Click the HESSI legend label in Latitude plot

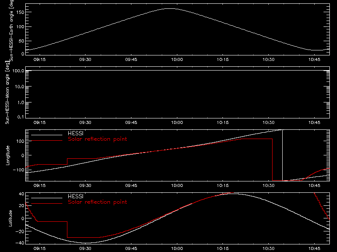(x=75, y=197)
